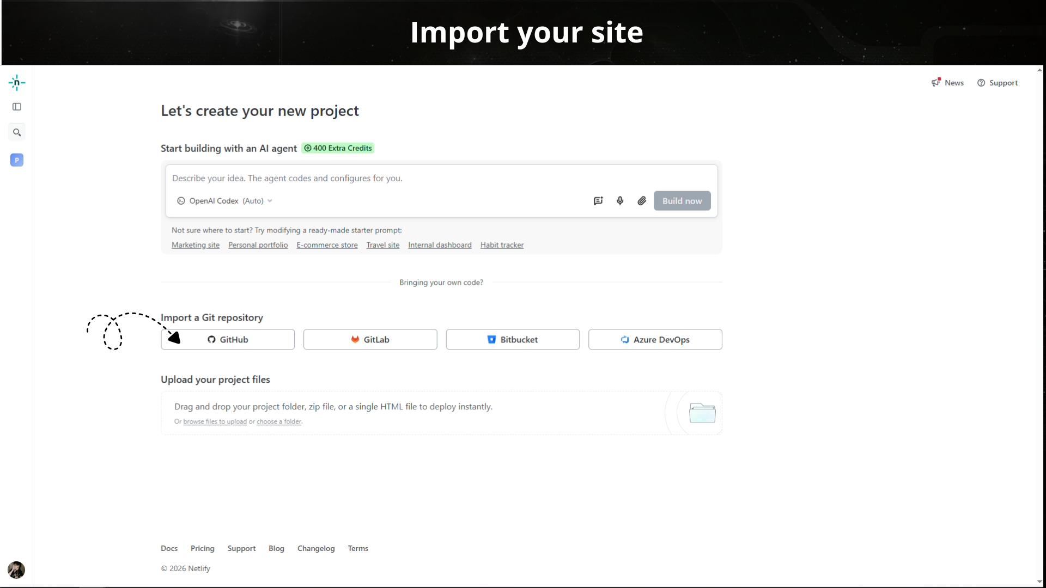Click the microphone voice input icon
Image resolution: width=1046 pixels, height=588 pixels.
(x=620, y=201)
